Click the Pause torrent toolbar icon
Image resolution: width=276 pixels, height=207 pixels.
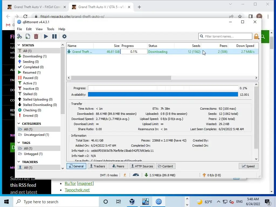[54, 36]
